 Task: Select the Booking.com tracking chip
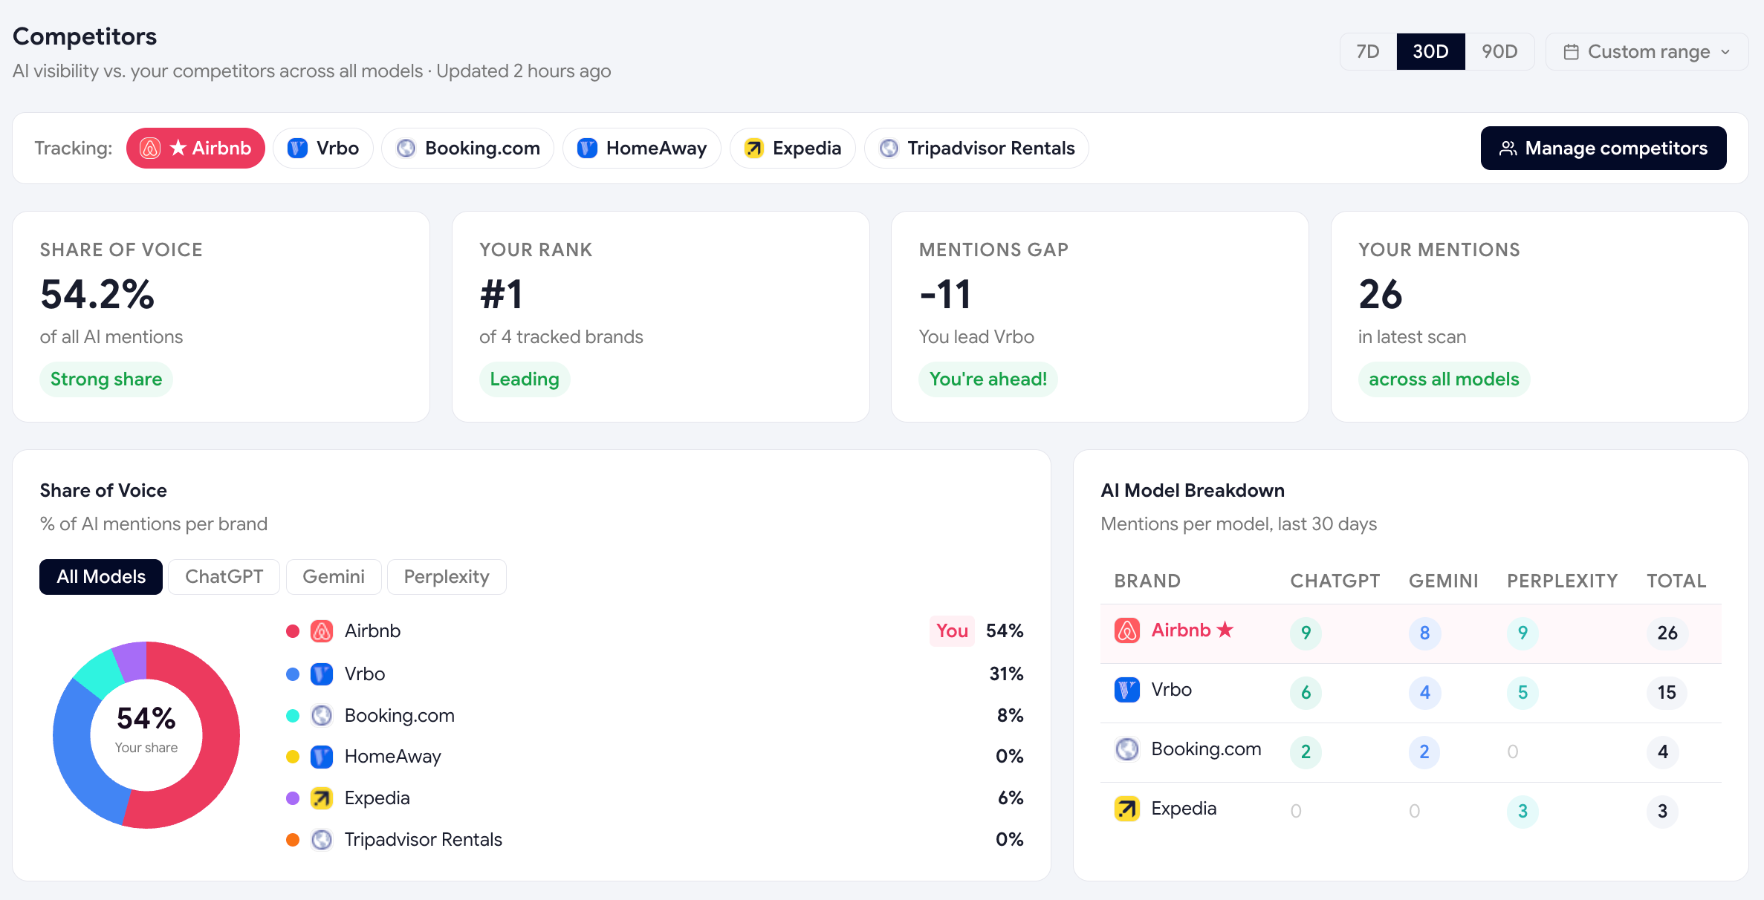467,149
